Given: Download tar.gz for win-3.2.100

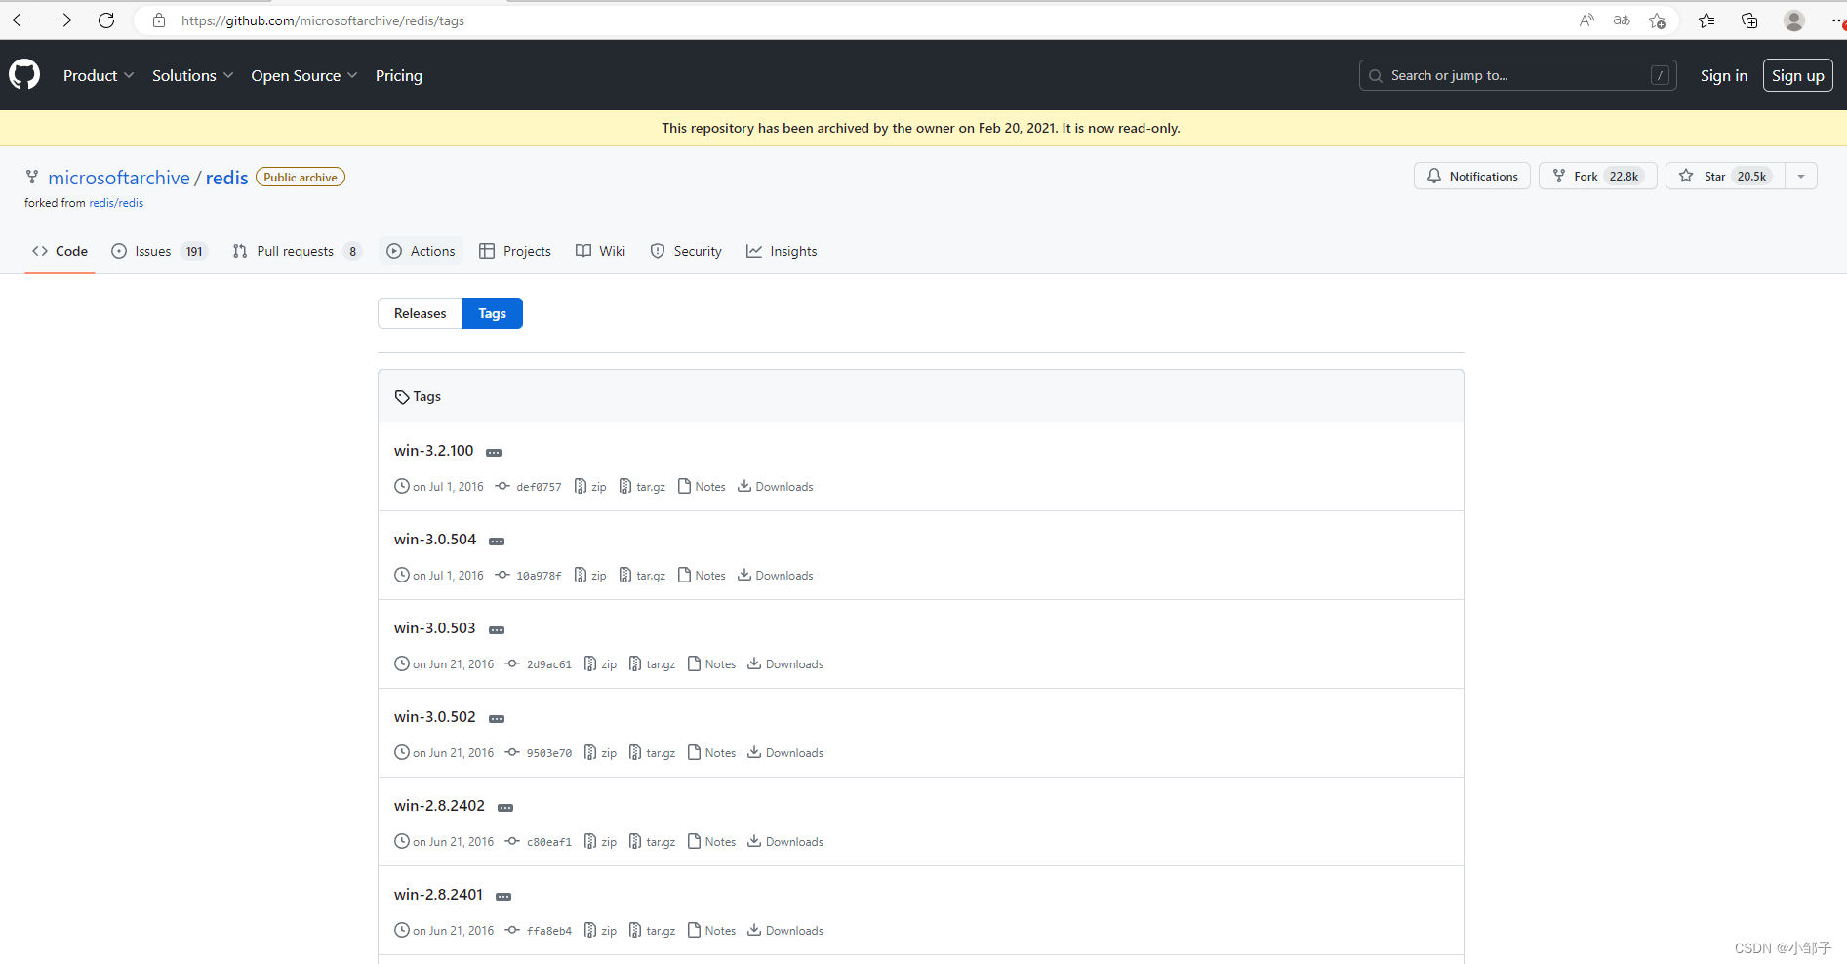Looking at the screenshot, I should pos(642,487).
